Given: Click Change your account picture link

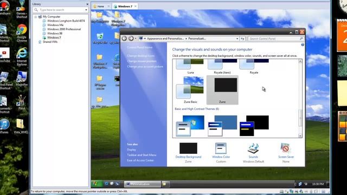Looking at the screenshot, I should tap(145, 67).
